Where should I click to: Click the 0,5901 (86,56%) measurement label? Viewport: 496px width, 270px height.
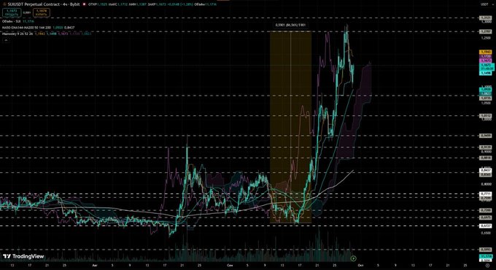290,25
